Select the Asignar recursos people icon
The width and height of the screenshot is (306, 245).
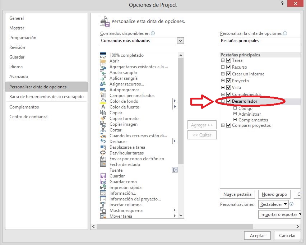(103, 84)
